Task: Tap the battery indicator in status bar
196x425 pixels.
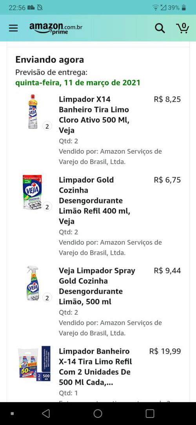Action: pyautogui.click(x=184, y=7)
